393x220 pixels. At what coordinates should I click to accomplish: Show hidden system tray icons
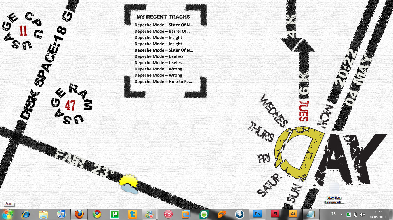[x=342, y=214]
